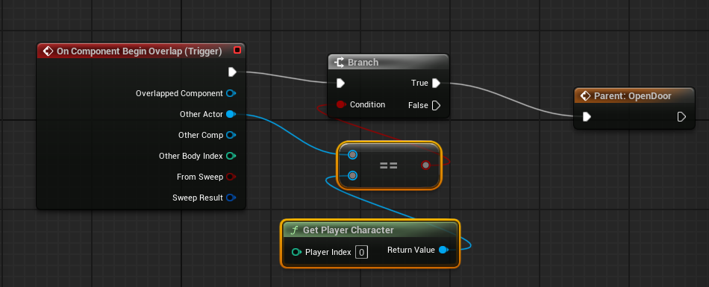Image resolution: width=709 pixels, height=287 pixels.
Task: Click the Sweep Result label
Action: coord(198,198)
